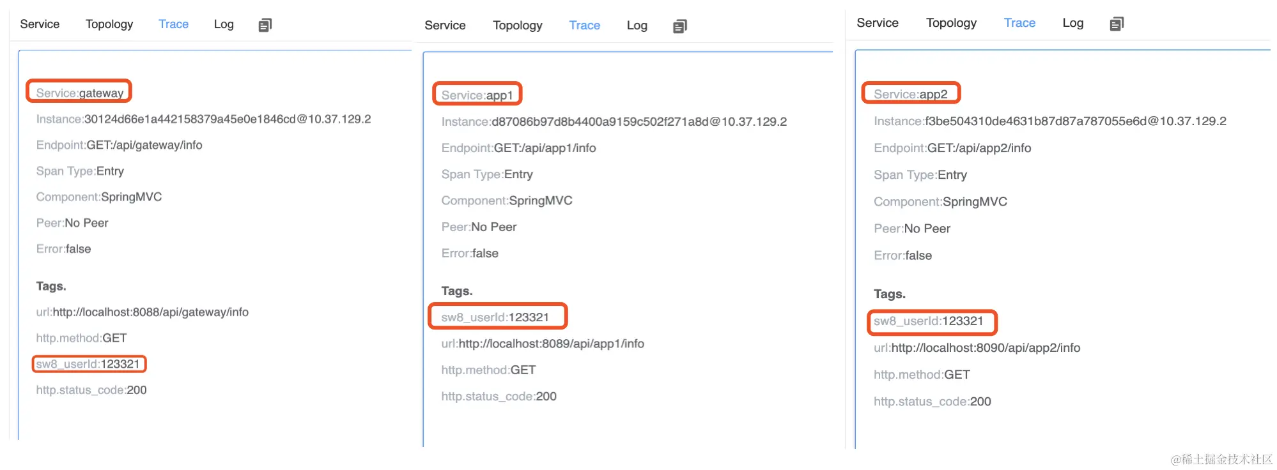Click the copy icon in the gateway panel
1277x470 pixels.
point(265,25)
